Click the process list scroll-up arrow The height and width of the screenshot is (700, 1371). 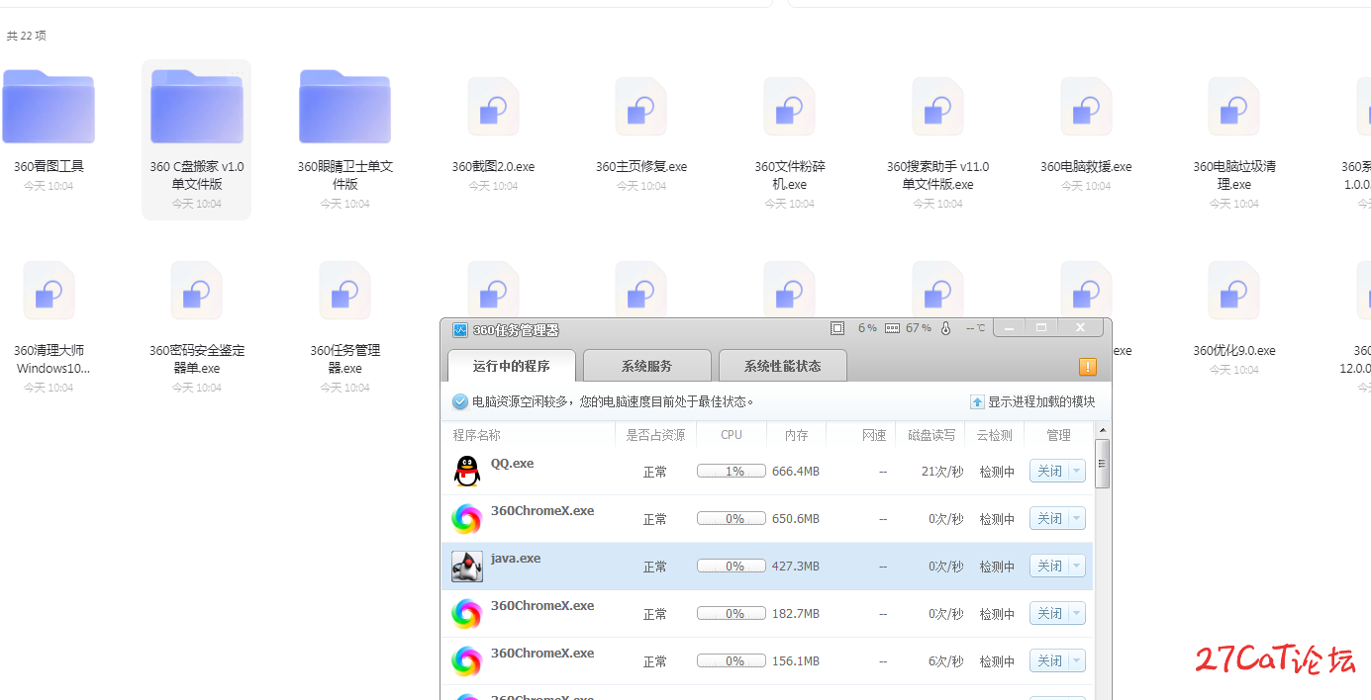click(1103, 431)
